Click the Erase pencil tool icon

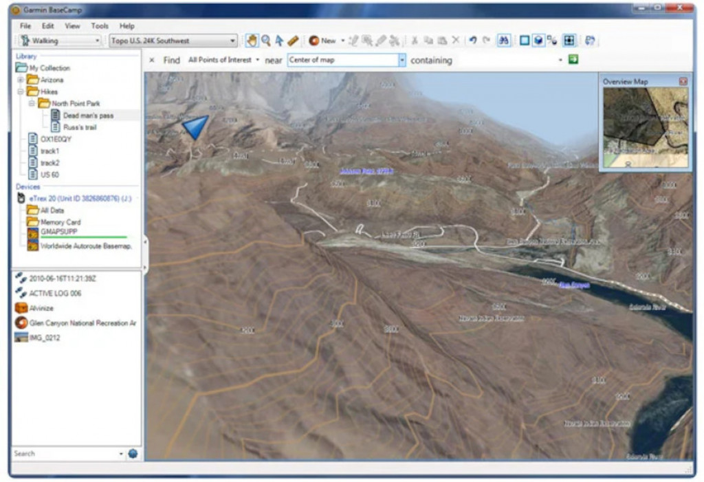click(x=381, y=41)
